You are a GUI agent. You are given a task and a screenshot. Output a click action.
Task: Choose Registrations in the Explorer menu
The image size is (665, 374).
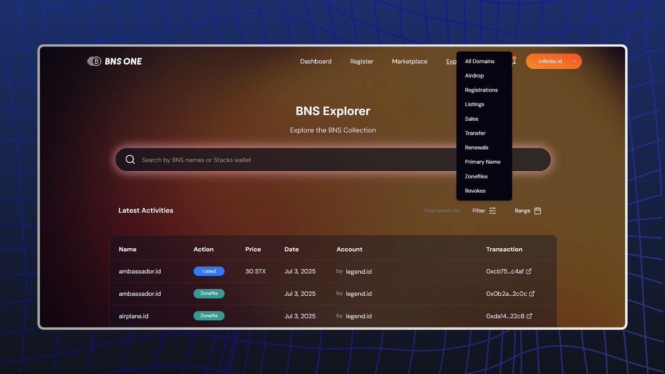[x=482, y=90]
